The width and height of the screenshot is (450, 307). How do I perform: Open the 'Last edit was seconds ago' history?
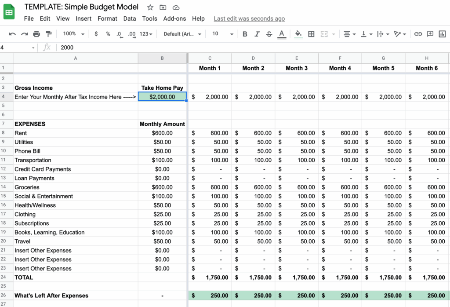249,18
